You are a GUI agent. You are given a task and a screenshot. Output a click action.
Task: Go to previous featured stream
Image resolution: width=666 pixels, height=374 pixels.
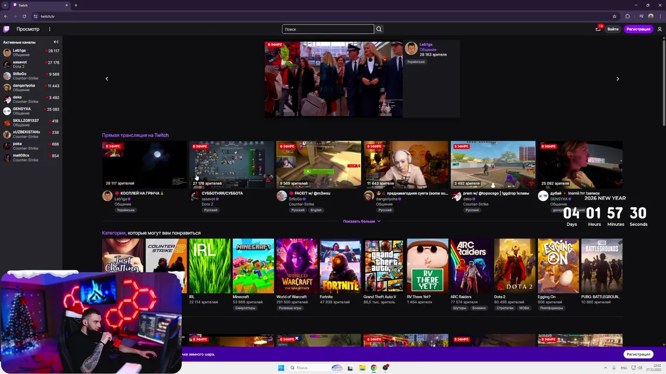107,79
